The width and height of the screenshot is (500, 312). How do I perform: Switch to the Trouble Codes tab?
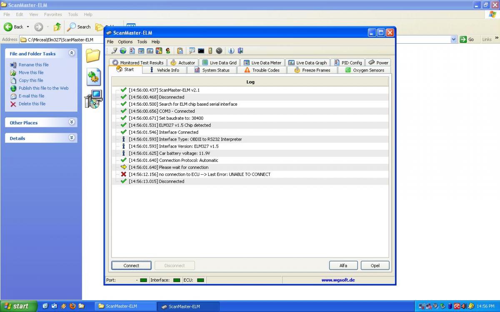click(x=262, y=70)
